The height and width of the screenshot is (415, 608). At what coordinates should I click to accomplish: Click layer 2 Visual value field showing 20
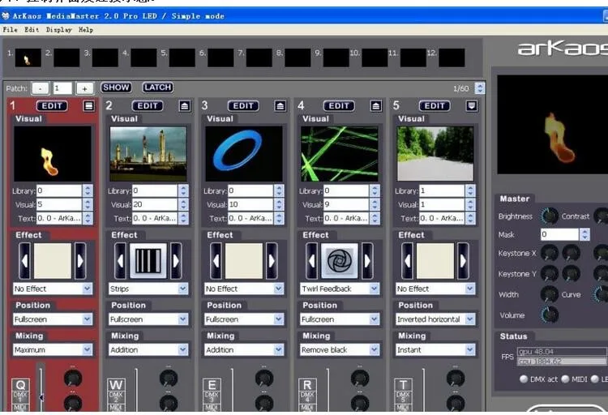pos(155,204)
